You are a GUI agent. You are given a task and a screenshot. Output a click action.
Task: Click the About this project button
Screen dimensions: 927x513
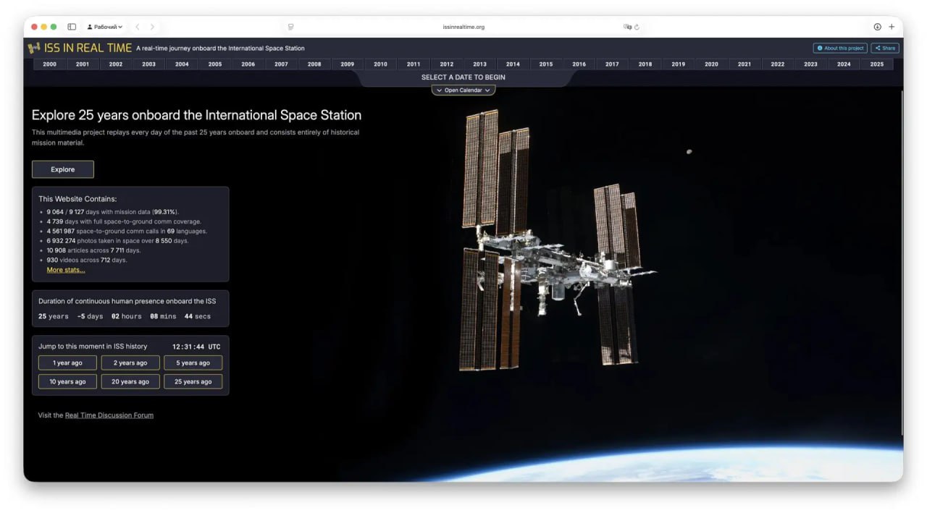tap(840, 48)
